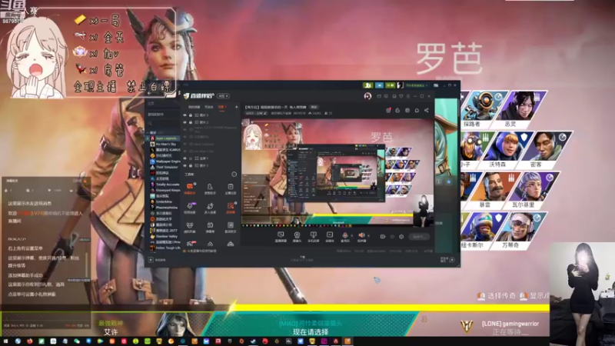Open the hamburger menu in stream tool titlebar
Image resolution: width=615 pixels, height=346 pixels.
point(408,96)
